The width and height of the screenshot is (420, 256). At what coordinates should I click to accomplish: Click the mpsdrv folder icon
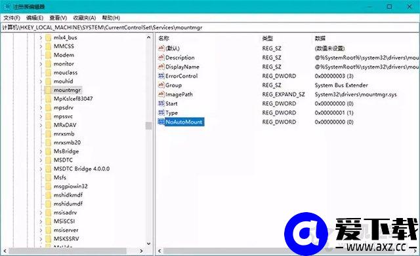pos(48,107)
